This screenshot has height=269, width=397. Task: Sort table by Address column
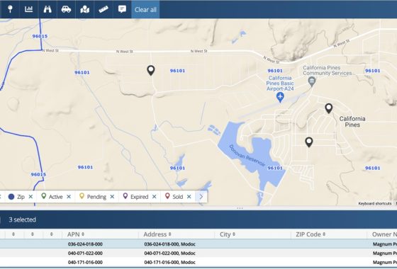click(157, 234)
